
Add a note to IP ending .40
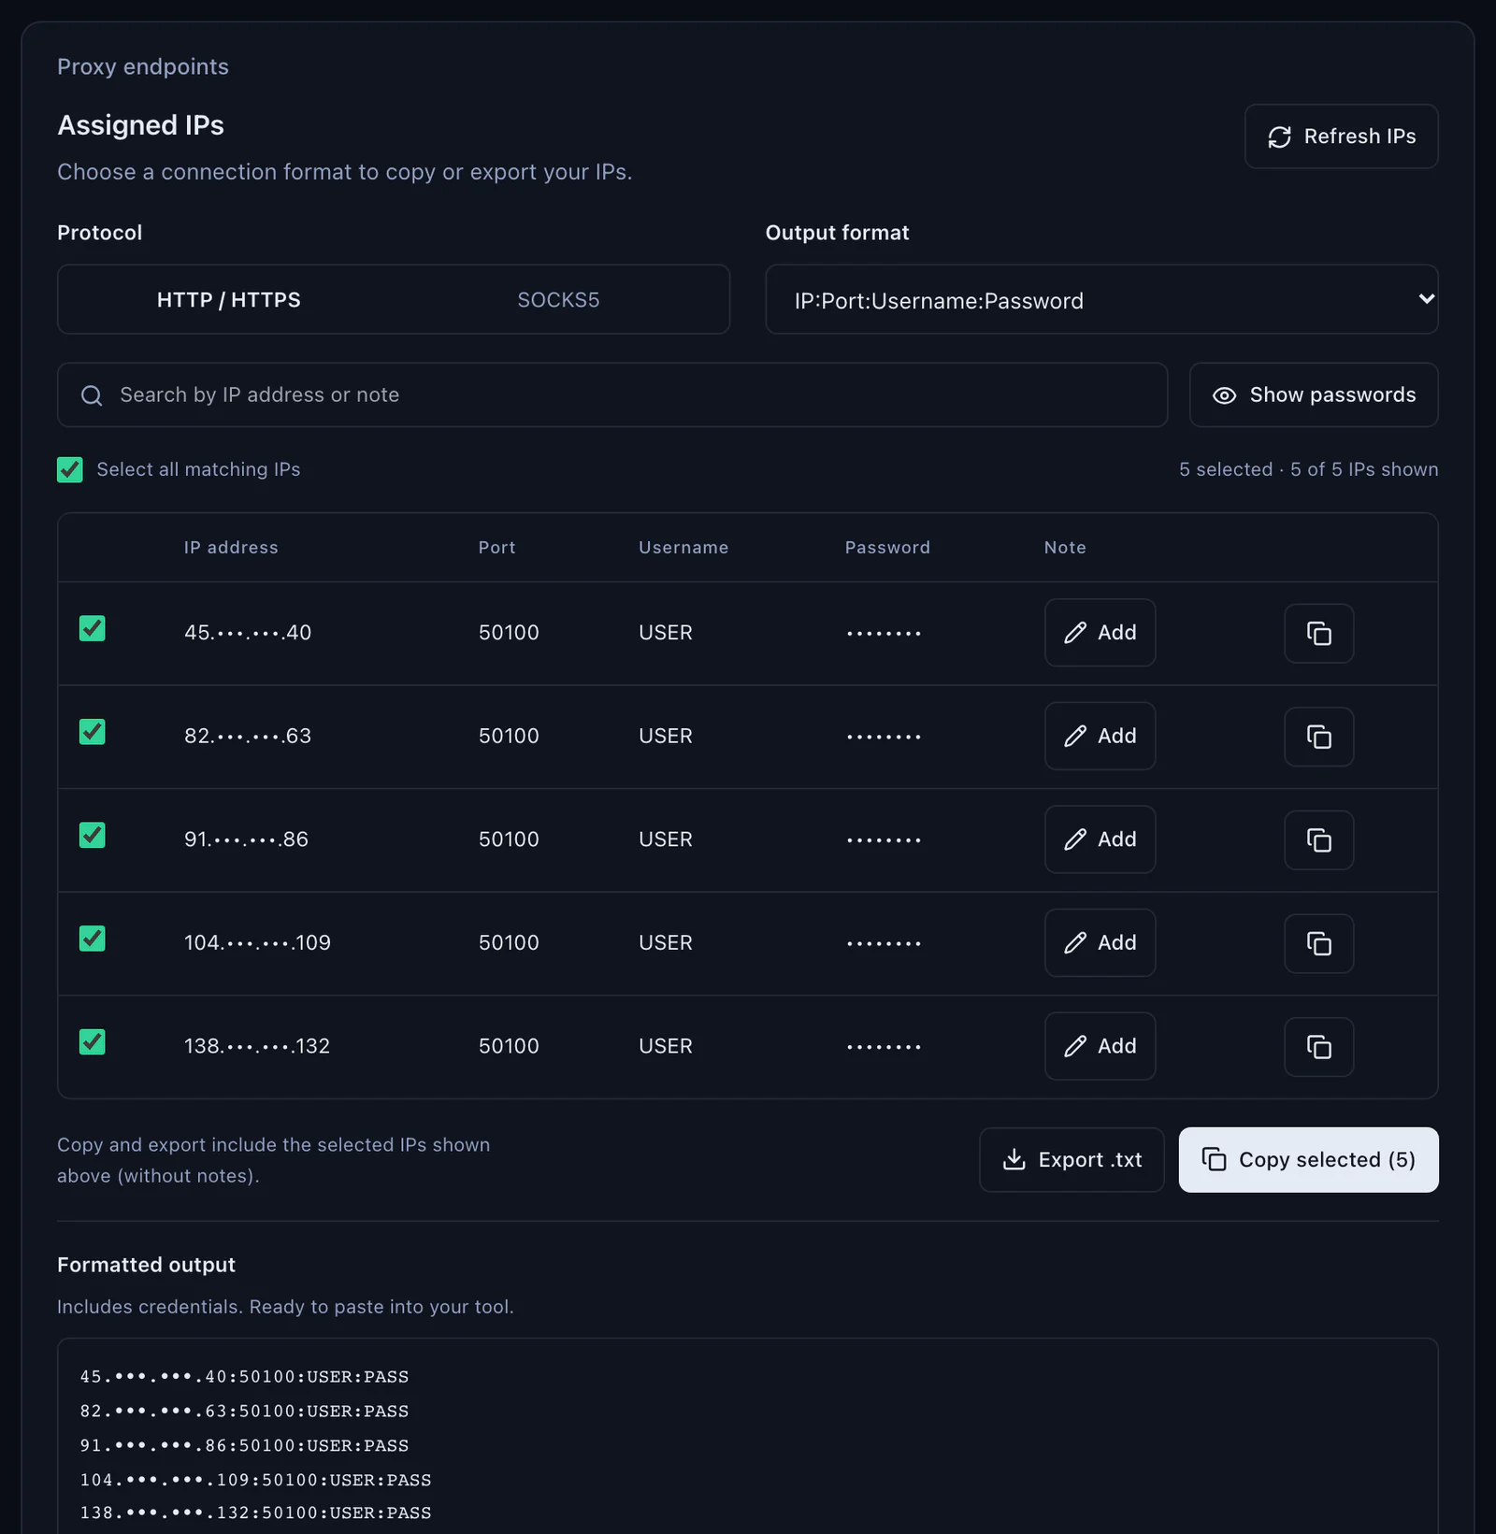1100,633
